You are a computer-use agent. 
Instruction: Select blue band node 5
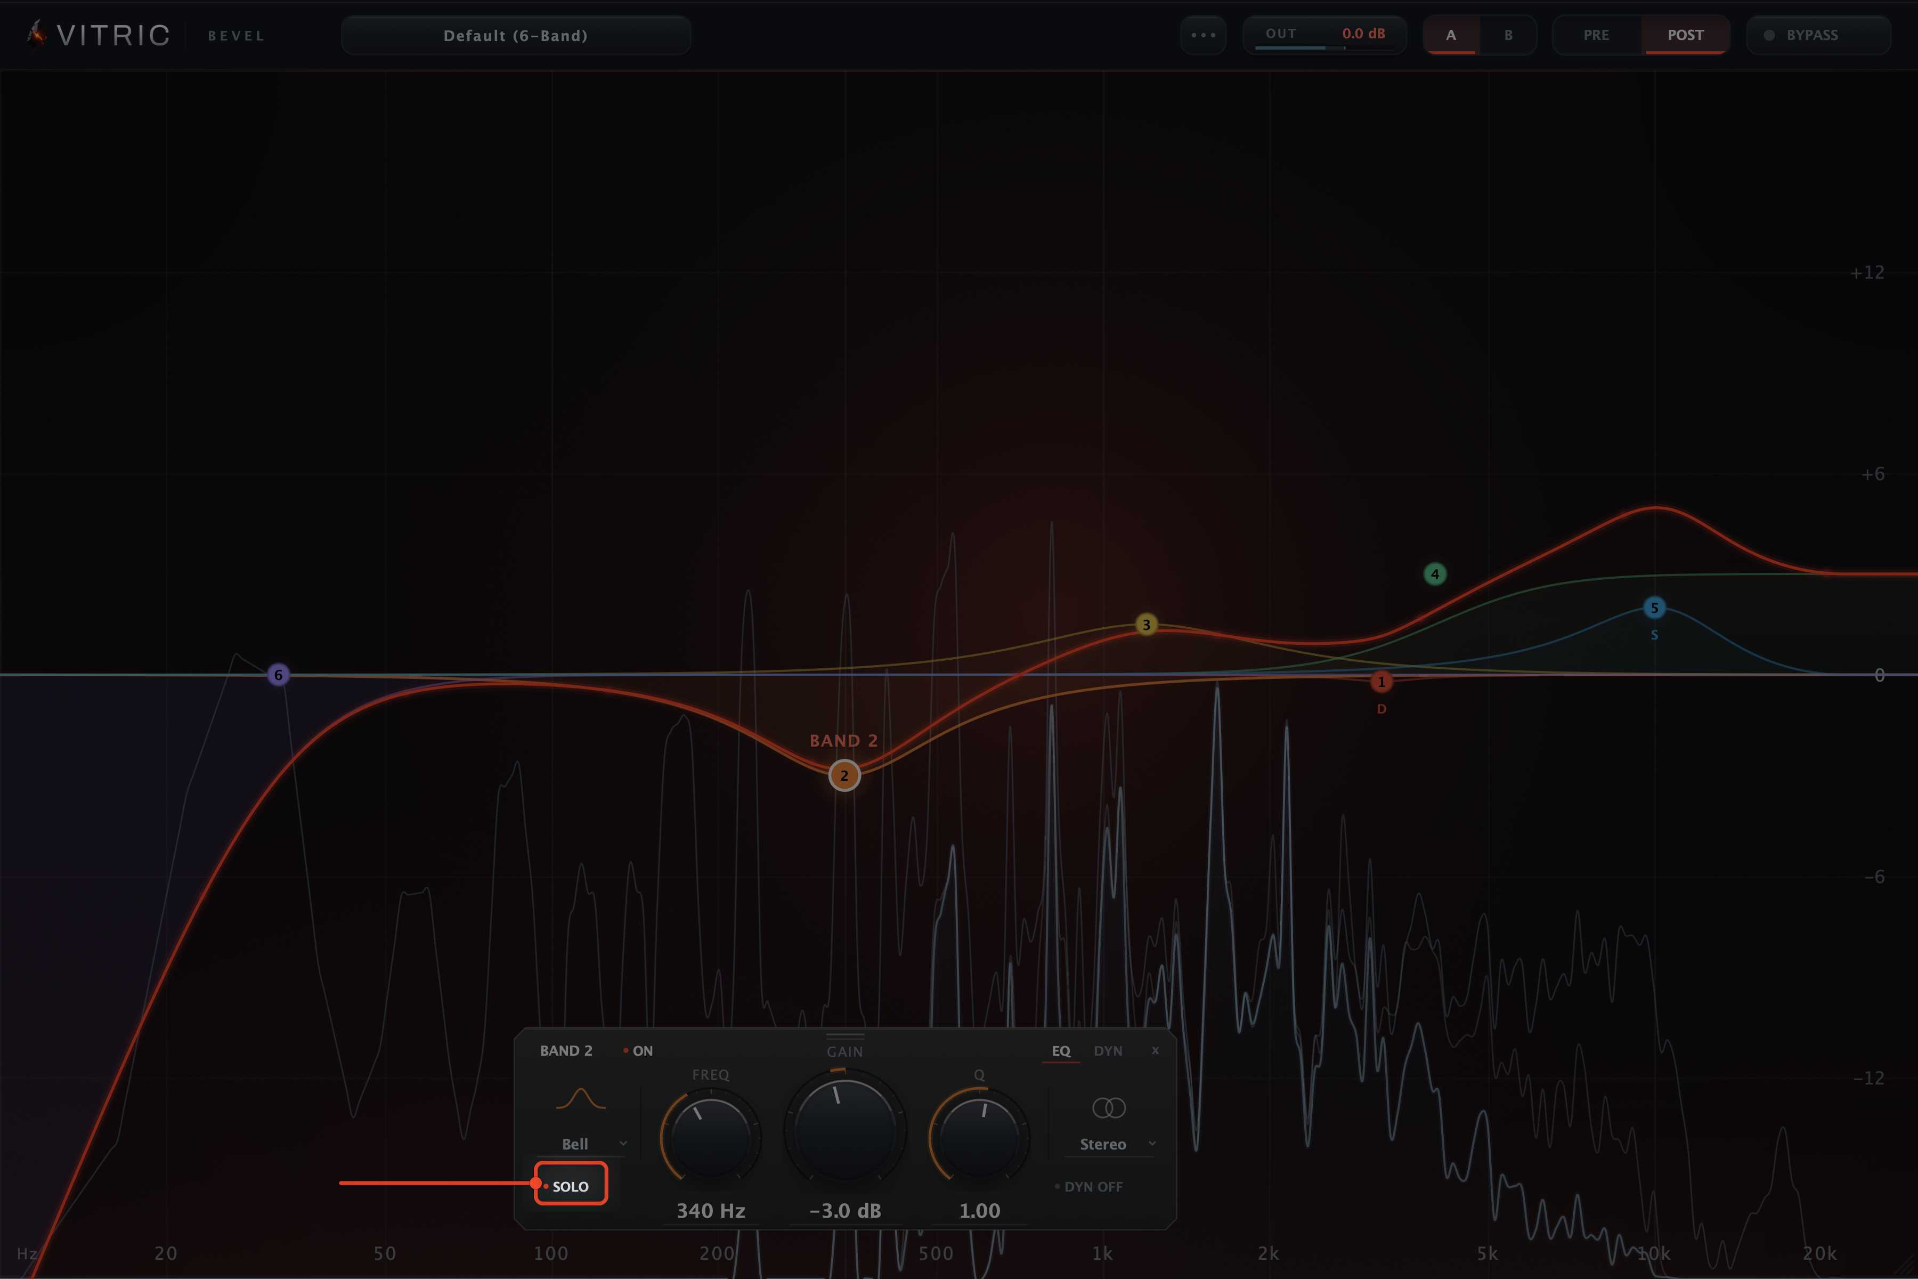coord(1654,608)
